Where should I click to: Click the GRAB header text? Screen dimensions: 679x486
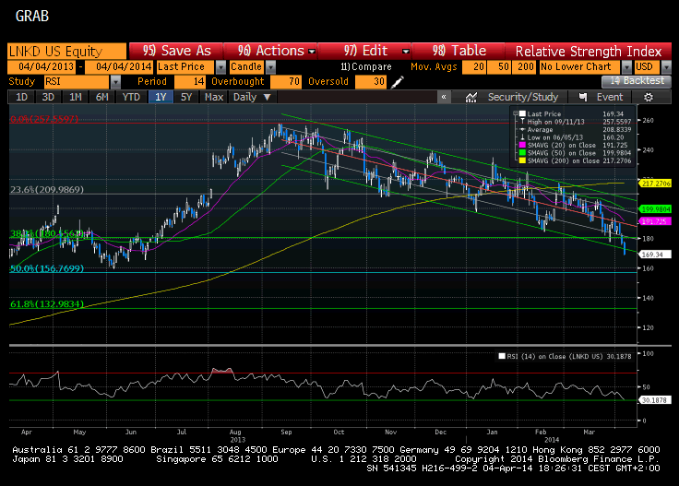click(x=32, y=16)
